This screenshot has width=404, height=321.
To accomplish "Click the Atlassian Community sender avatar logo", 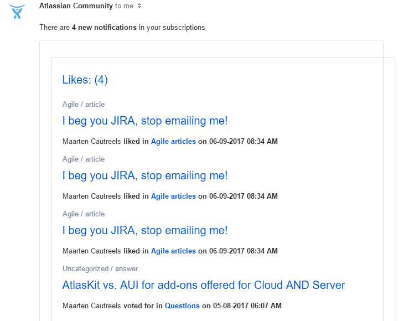I will [x=17, y=12].
